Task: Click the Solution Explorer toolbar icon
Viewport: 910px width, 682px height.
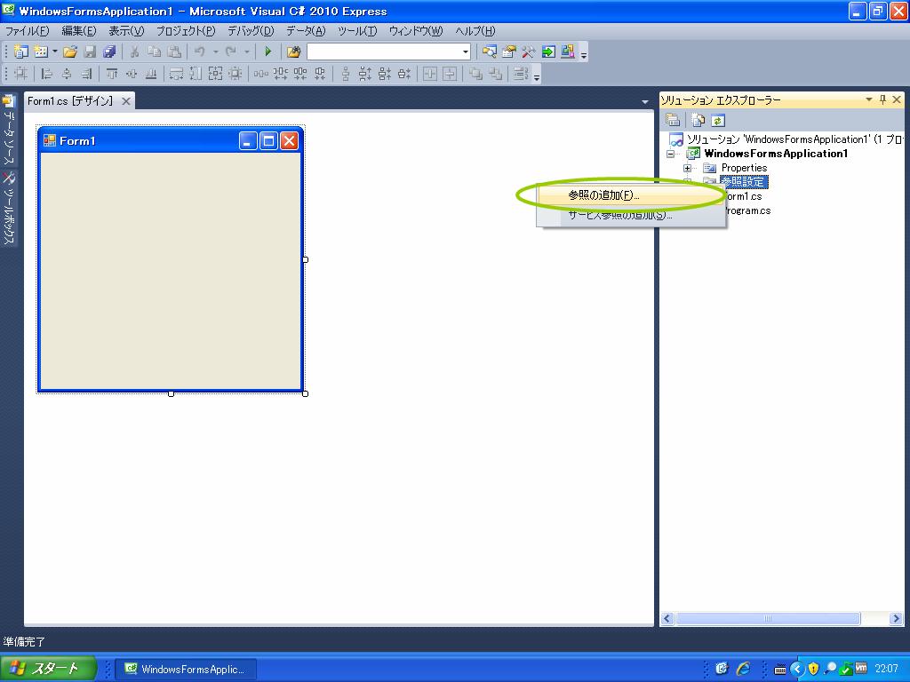Action: click(489, 52)
